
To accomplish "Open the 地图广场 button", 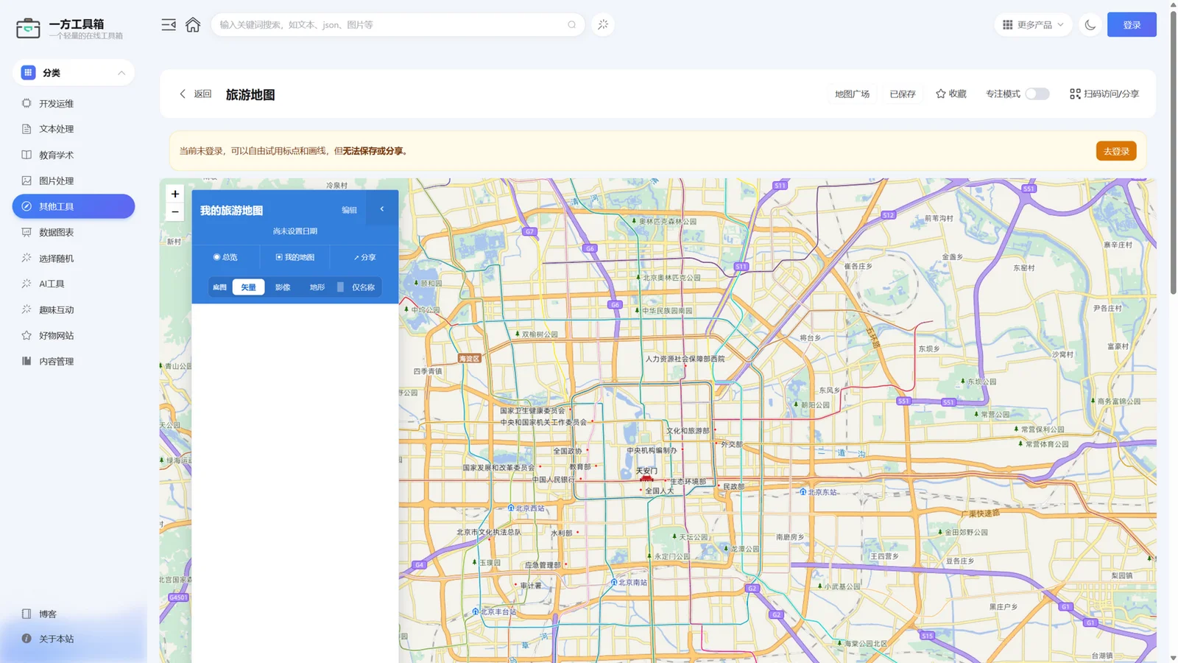I will coord(852,94).
